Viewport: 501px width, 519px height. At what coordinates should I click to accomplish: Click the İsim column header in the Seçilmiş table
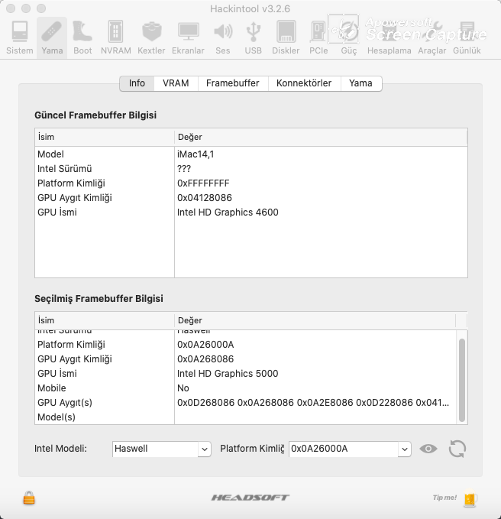coord(105,320)
